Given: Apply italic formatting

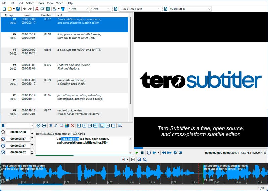Looking at the screenshot, I should [x=56, y=126].
